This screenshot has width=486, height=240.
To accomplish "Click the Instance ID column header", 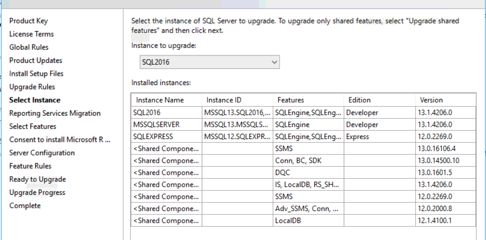I will pos(224,100).
